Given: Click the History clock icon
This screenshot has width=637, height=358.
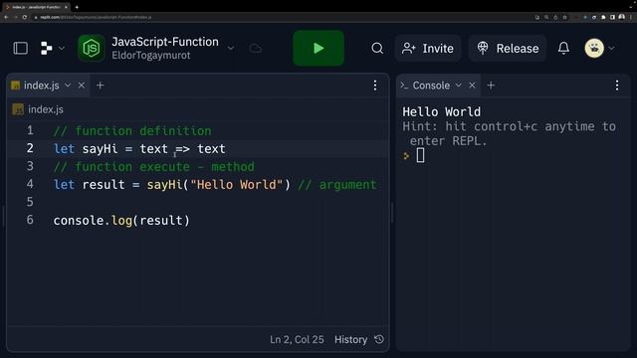Looking at the screenshot, I should point(379,339).
